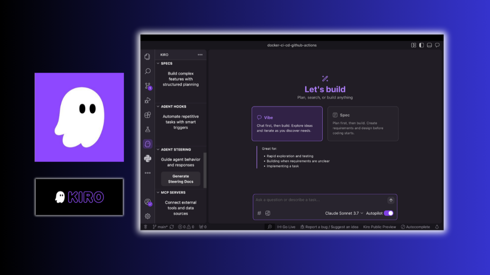Click 'Automate repetitive tasks with smart triggers' text
490x275 pixels.
pyautogui.click(x=181, y=122)
